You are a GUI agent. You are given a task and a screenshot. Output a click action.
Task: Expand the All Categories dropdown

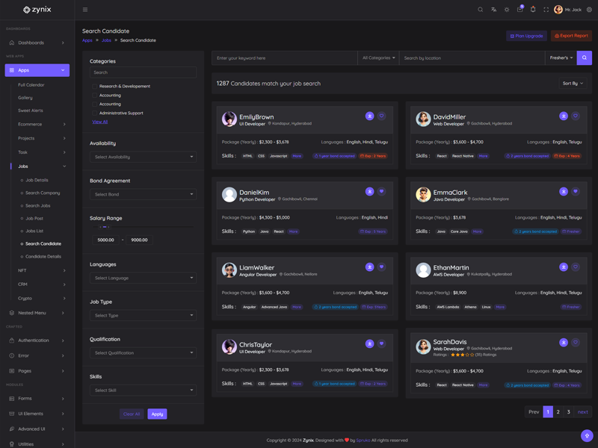coord(379,57)
